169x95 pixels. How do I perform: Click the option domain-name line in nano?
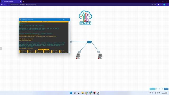pyautogui.click(x=29, y=35)
